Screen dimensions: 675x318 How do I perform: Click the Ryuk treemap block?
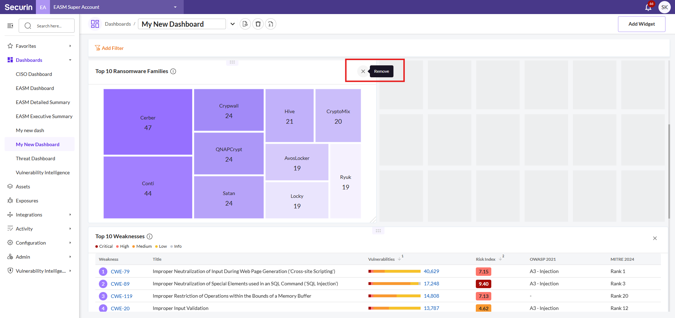[x=346, y=181]
